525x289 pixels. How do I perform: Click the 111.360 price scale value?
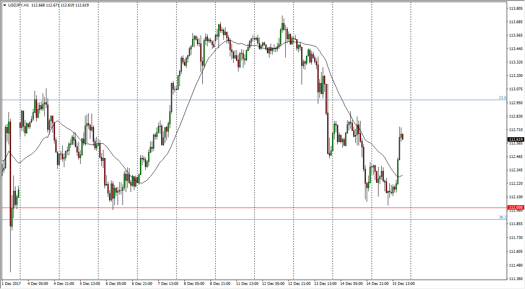tap(516, 279)
